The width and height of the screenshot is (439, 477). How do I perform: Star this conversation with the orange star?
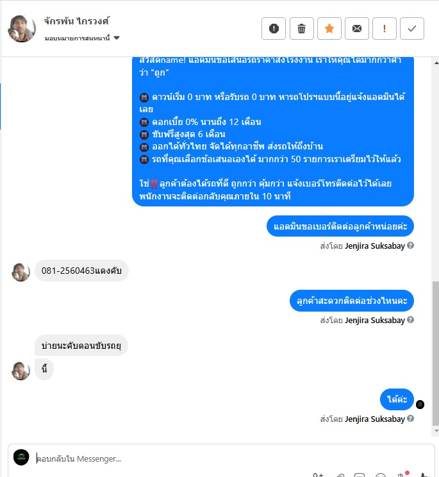(329, 29)
